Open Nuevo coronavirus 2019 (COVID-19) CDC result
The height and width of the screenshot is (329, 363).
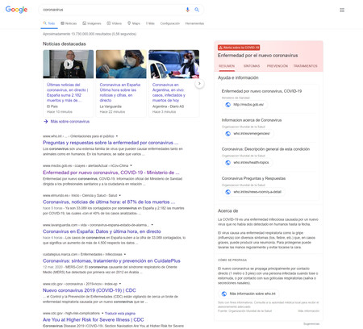point(90,290)
